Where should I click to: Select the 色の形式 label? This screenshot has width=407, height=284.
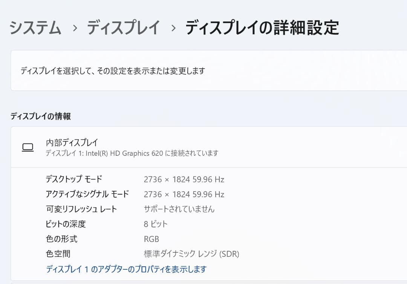point(60,239)
